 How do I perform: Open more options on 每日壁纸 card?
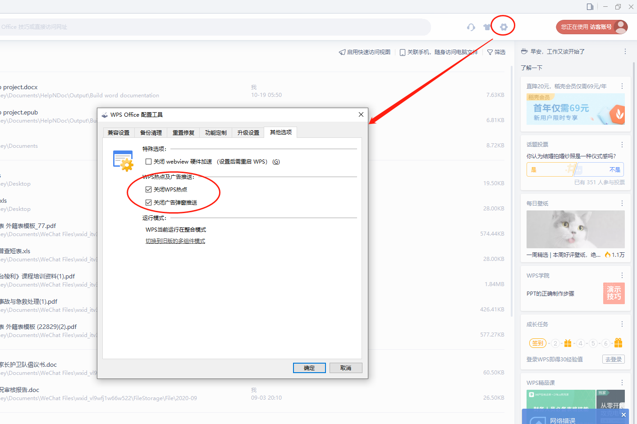[x=622, y=203]
